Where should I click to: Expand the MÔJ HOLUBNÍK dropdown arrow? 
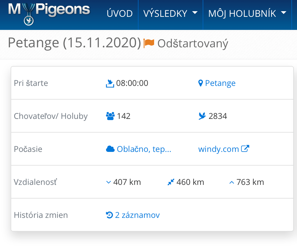click(x=284, y=13)
